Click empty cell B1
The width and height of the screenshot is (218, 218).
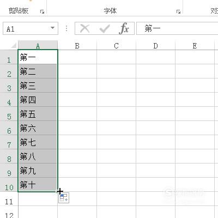point(77,57)
